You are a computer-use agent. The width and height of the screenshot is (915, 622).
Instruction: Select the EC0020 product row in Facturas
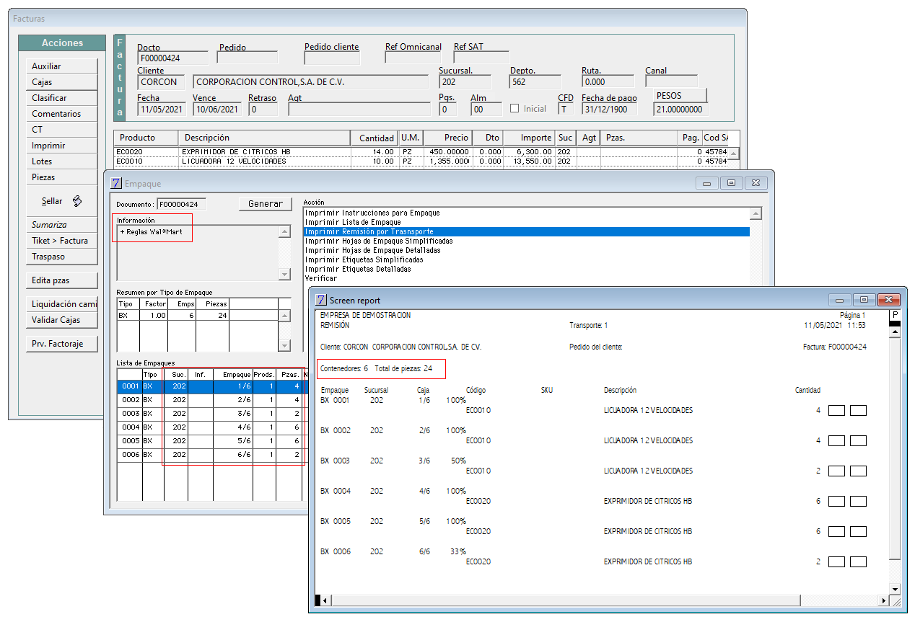(421, 152)
